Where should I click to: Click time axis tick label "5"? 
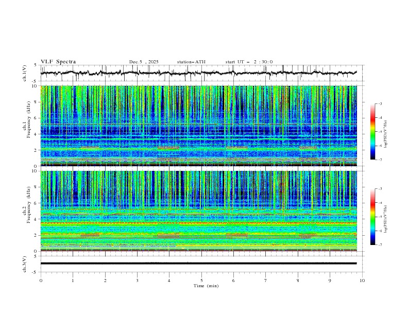[201, 281]
